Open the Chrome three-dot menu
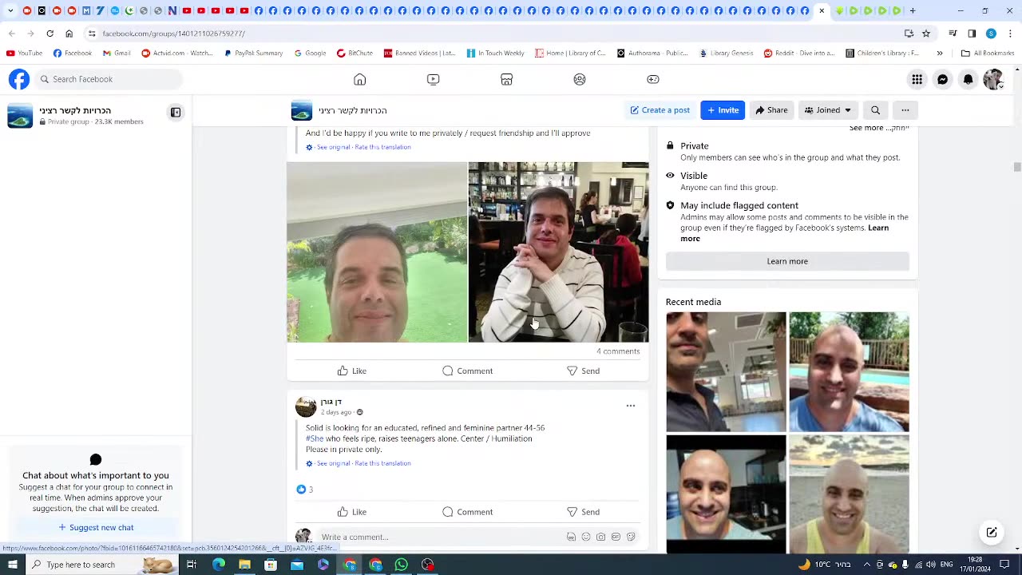The width and height of the screenshot is (1022, 575). point(1011,34)
